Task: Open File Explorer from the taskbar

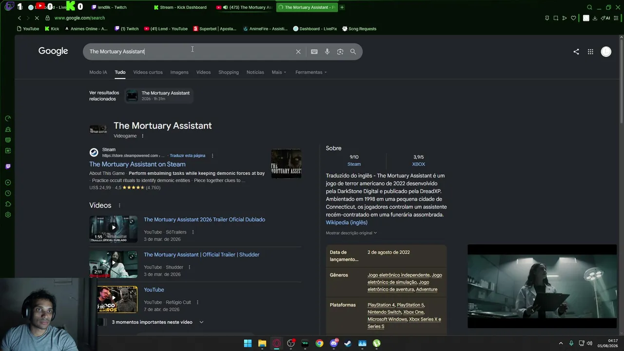Action: (x=262, y=343)
